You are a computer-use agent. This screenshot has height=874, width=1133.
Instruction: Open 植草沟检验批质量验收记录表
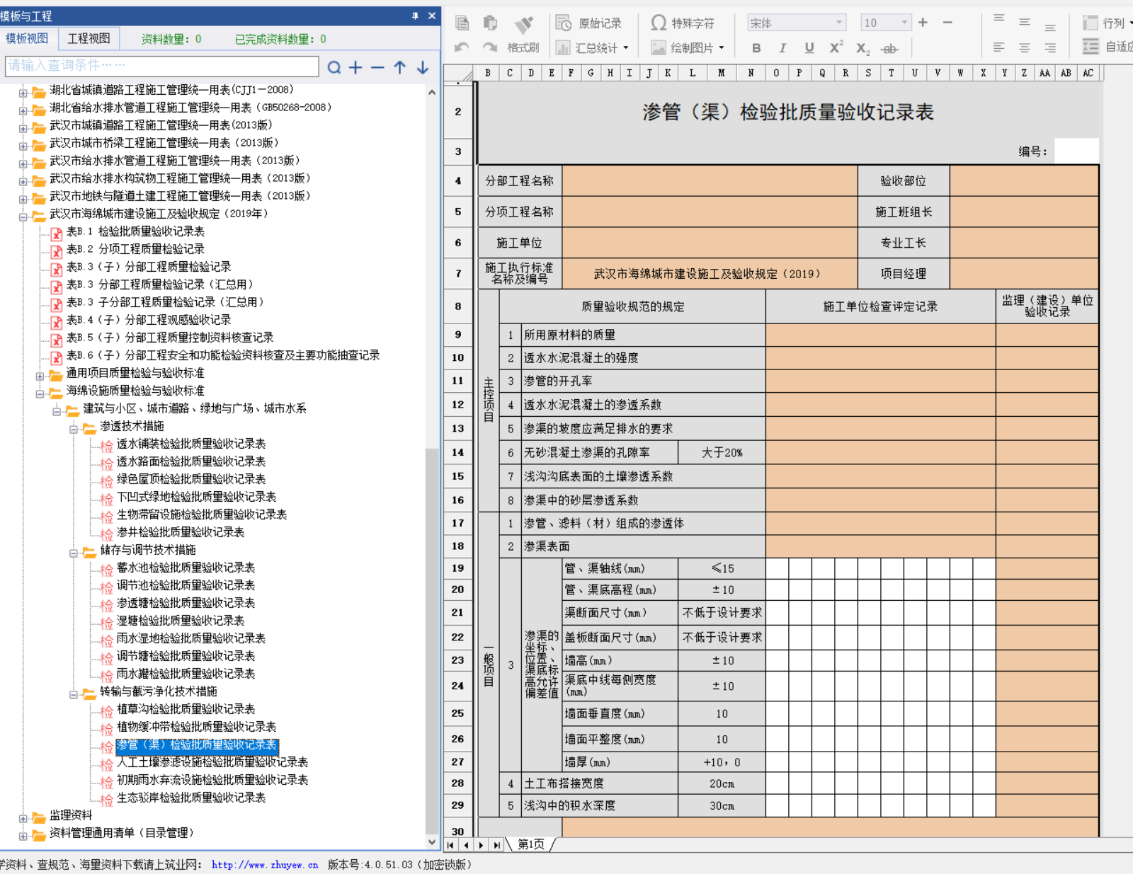186,709
